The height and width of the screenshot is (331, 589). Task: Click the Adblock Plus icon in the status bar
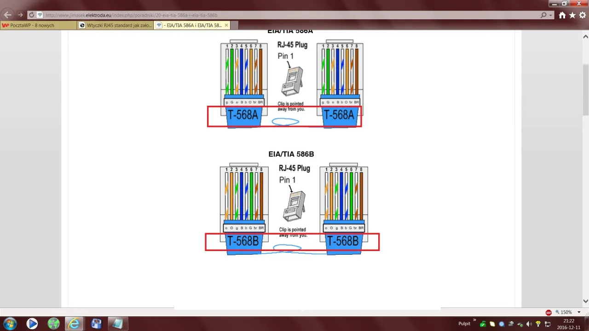(549, 313)
